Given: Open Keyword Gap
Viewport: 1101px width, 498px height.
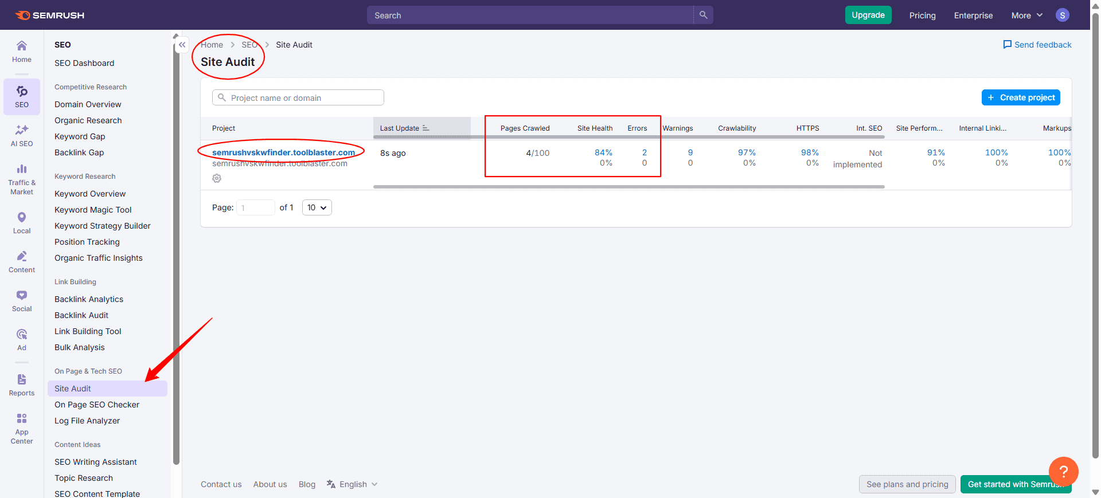Looking at the screenshot, I should (80, 136).
